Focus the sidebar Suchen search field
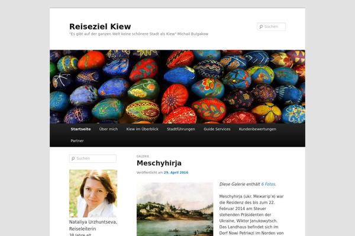Viewport: 355px width, 236px height. [93, 159]
